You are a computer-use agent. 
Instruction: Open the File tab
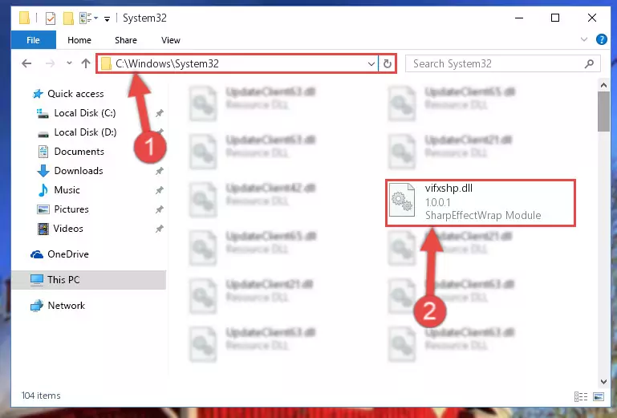coord(34,40)
